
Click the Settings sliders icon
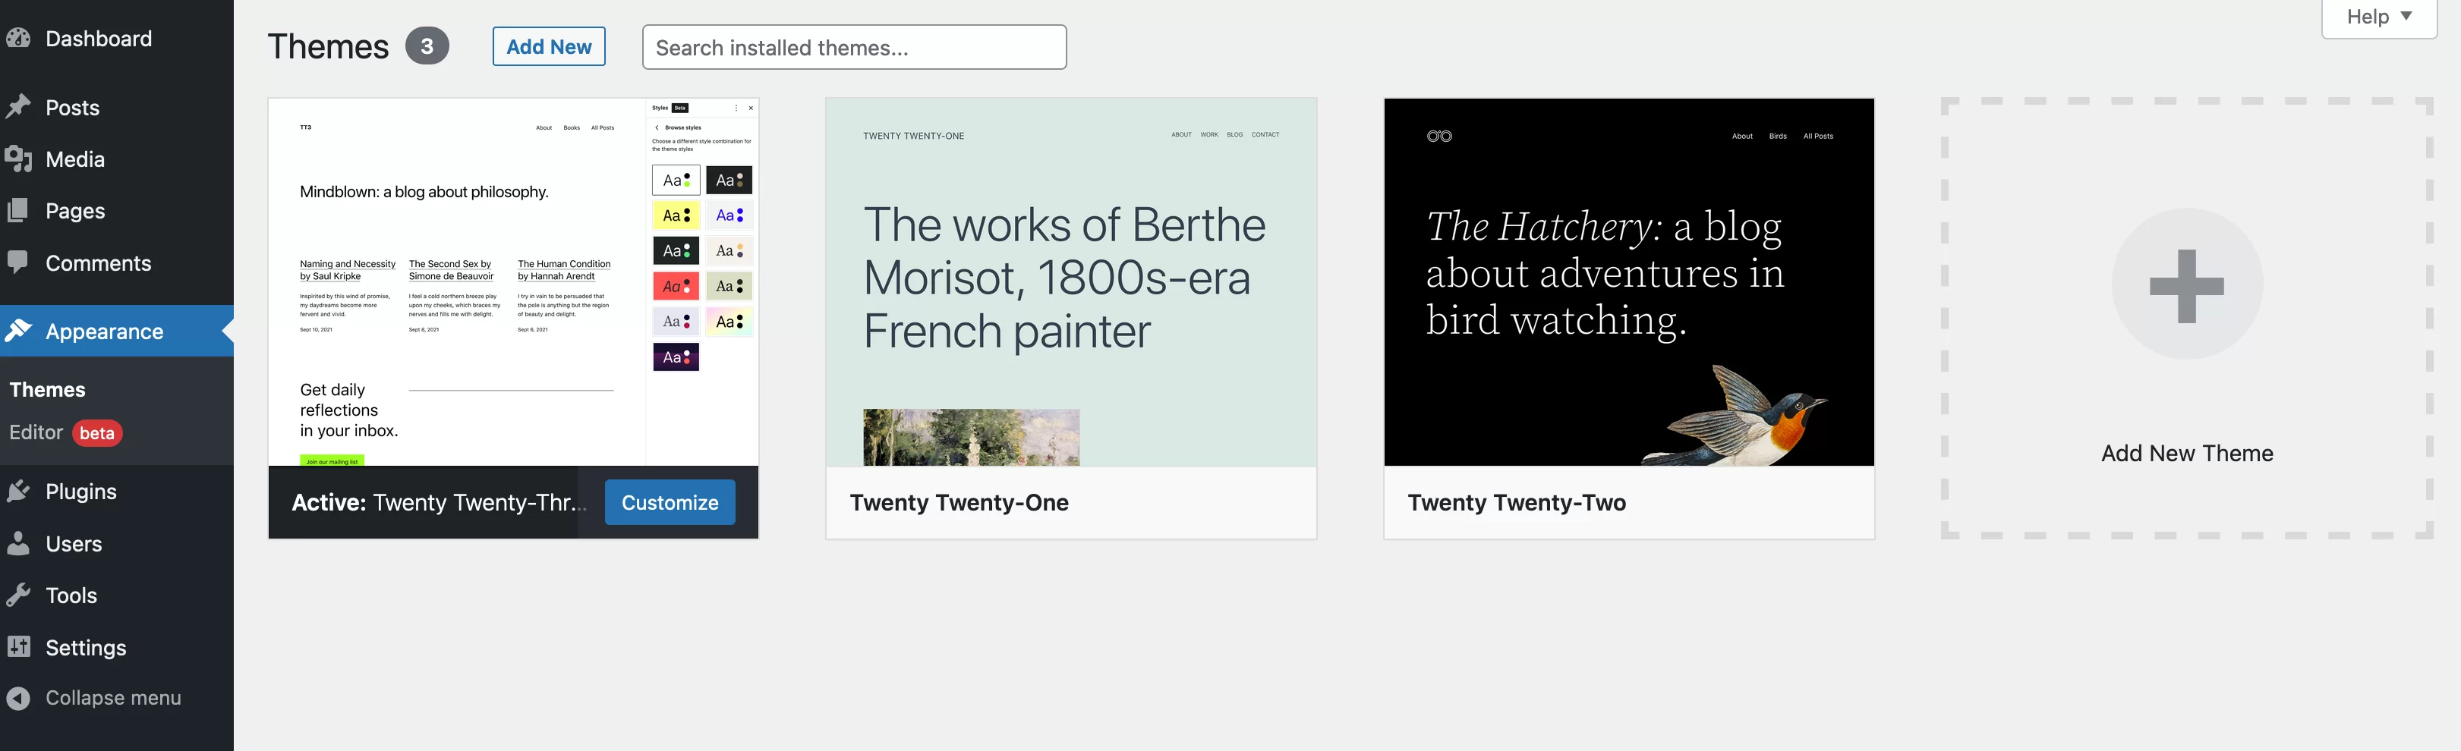(x=18, y=647)
